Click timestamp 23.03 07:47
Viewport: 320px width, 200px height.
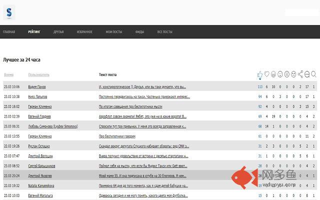[x=12, y=156]
